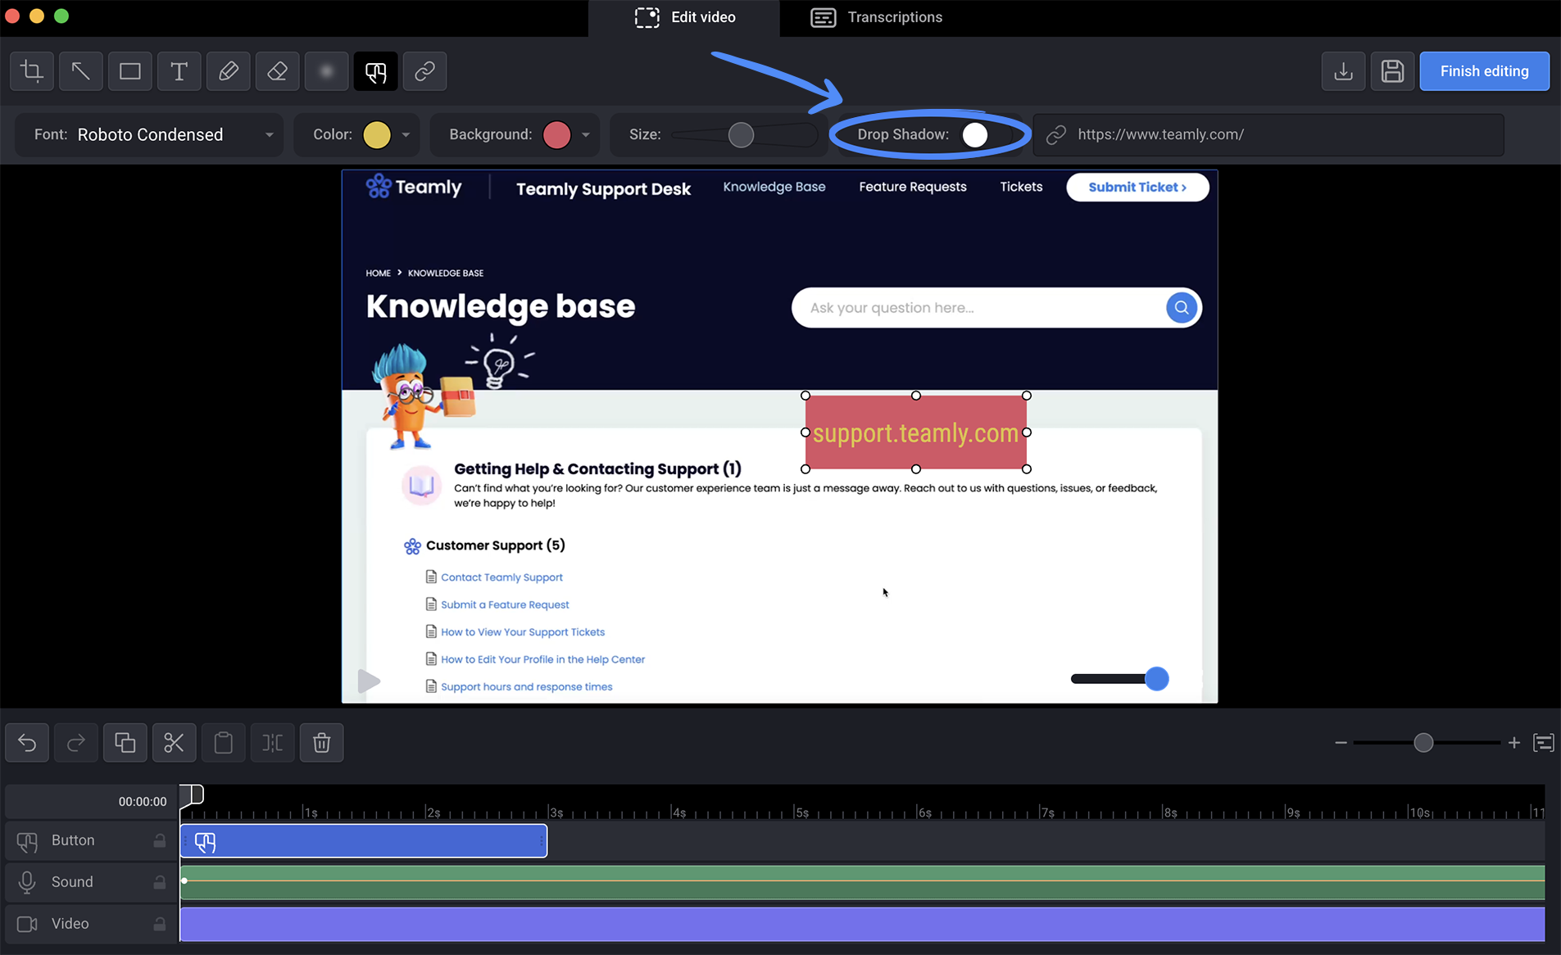The width and height of the screenshot is (1561, 955).
Task: Lock the Button track
Action: tap(160, 840)
